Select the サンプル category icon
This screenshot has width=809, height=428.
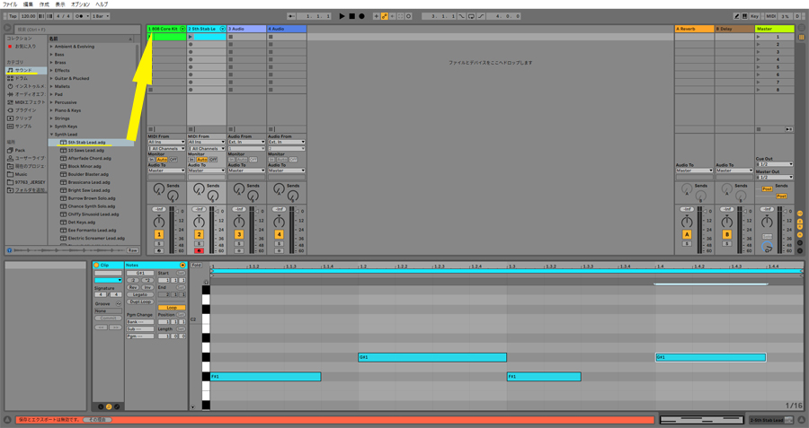point(10,127)
